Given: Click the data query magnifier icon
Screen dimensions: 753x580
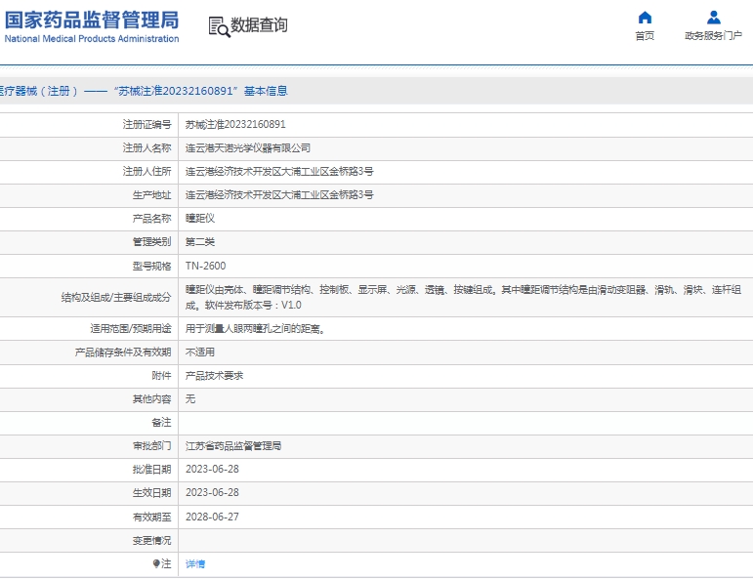Looking at the screenshot, I should (220, 27).
